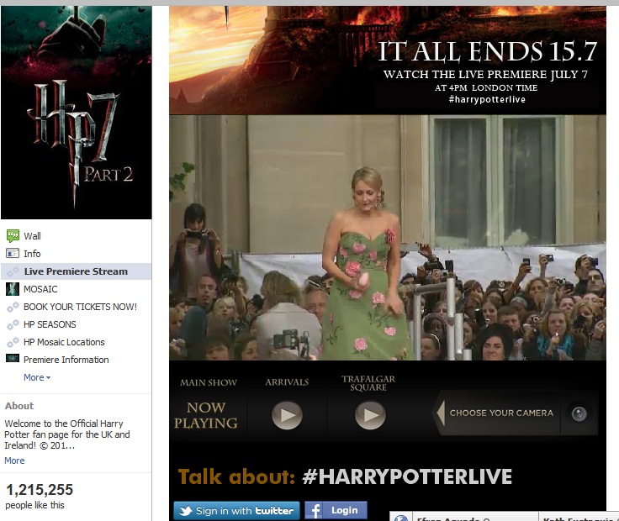Screen dimensions: 619x521
Task: Click the About heading
Action: [x=19, y=406]
